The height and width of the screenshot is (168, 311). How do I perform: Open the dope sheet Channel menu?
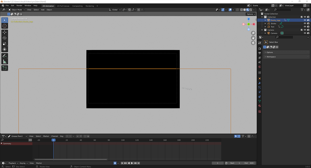click(54, 136)
